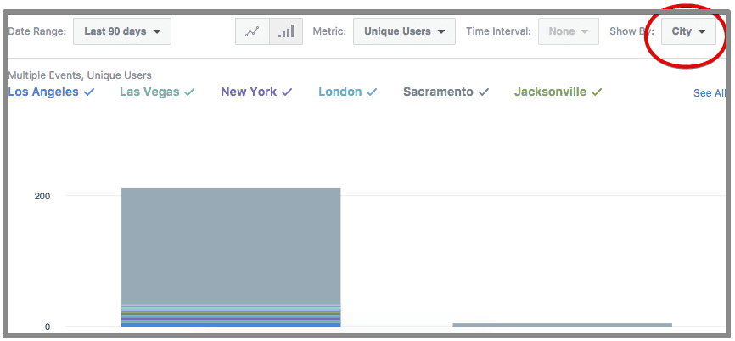Expand the Unique Users metric dropdown
The width and height of the screenshot is (735, 341).
403,31
